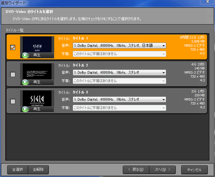Viewport: 215px width, 177px height.
Task: Select the Title 3 video thumbnail
Action: pos(37,98)
